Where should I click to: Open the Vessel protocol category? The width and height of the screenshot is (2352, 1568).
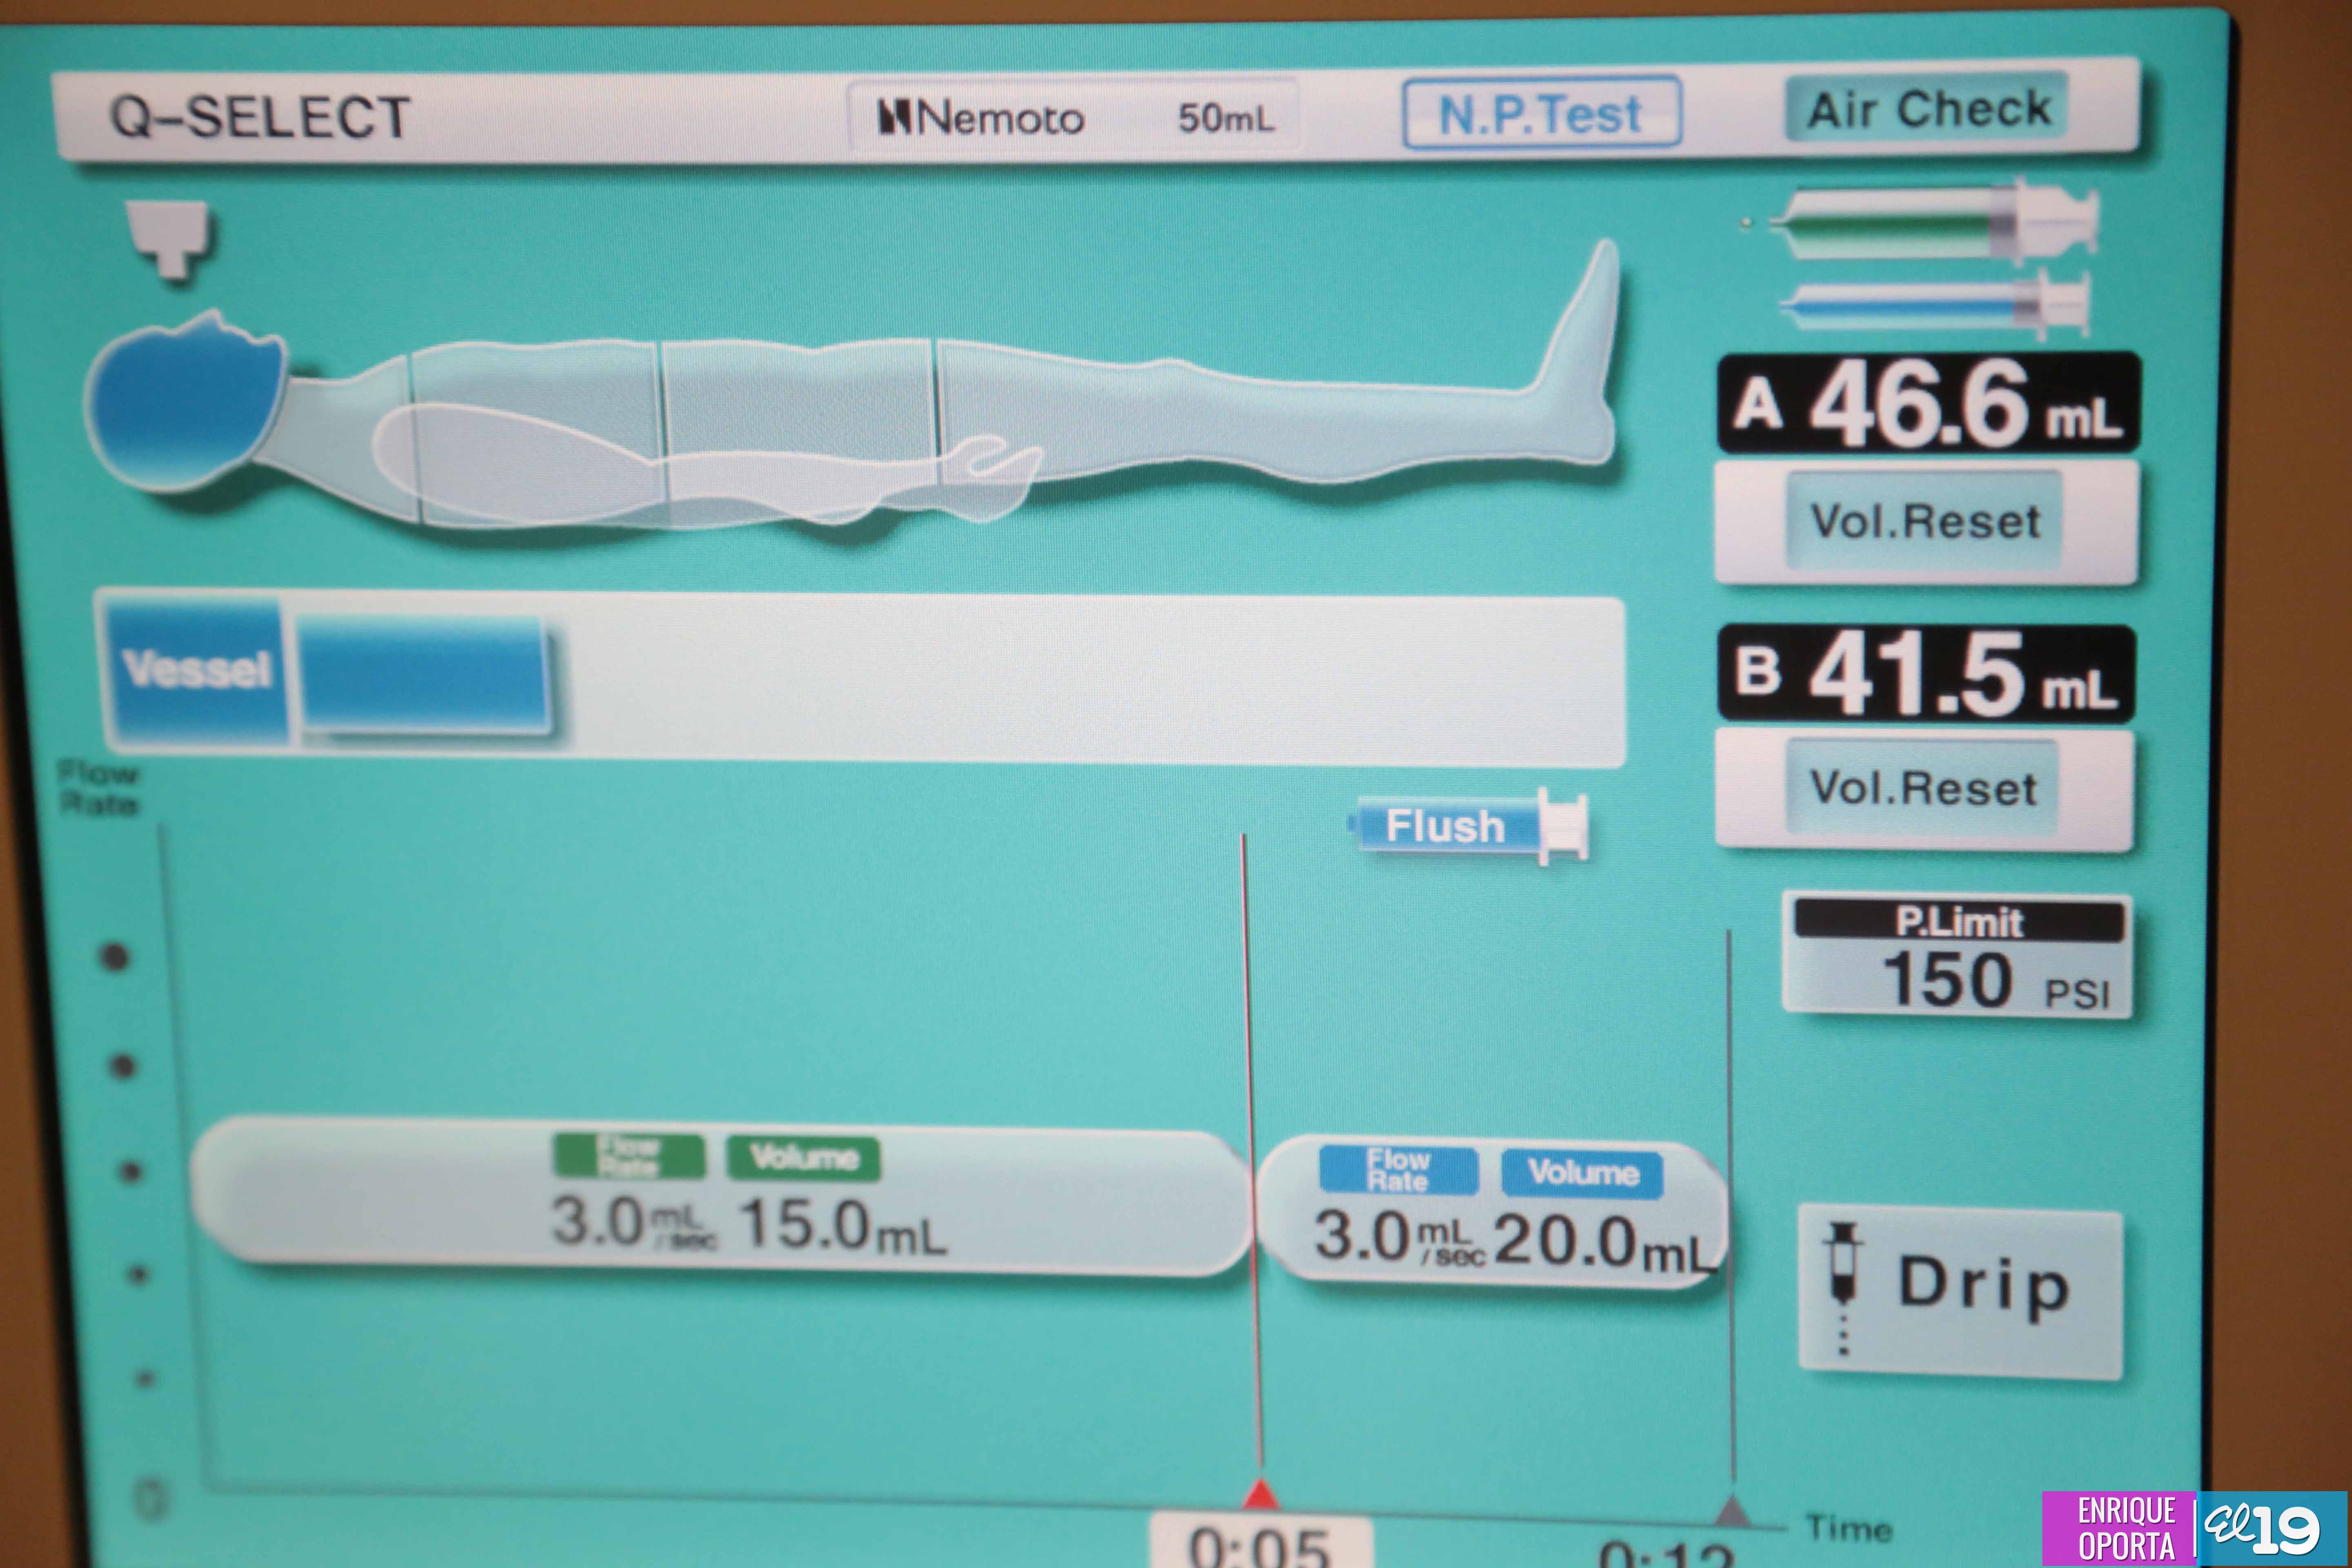(196, 670)
